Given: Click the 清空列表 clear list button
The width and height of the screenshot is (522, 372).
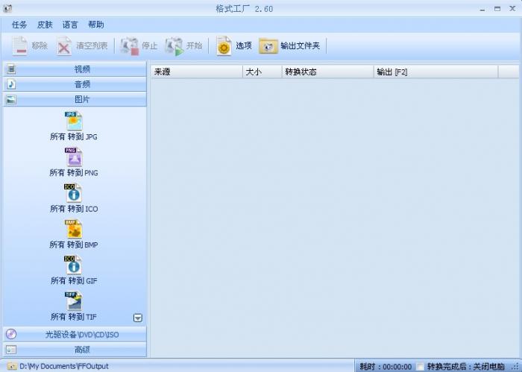Looking at the screenshot, I should (83, 46).
